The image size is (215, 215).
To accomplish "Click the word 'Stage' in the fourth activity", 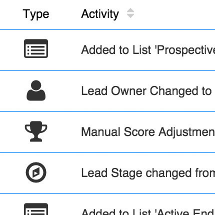I will pos(126,173).
